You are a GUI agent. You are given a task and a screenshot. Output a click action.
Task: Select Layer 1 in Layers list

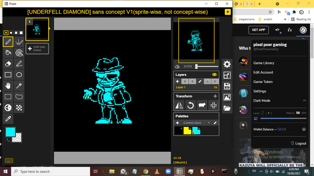click(x=196, y=87)
